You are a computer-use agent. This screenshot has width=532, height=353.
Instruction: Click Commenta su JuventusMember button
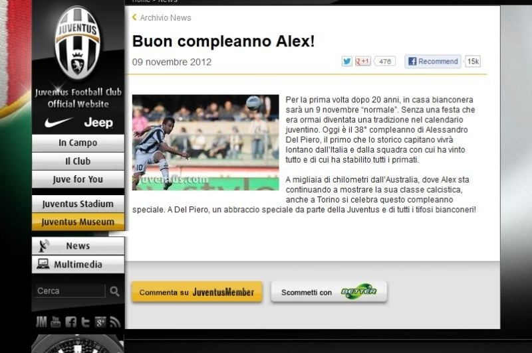click(197, 292)
